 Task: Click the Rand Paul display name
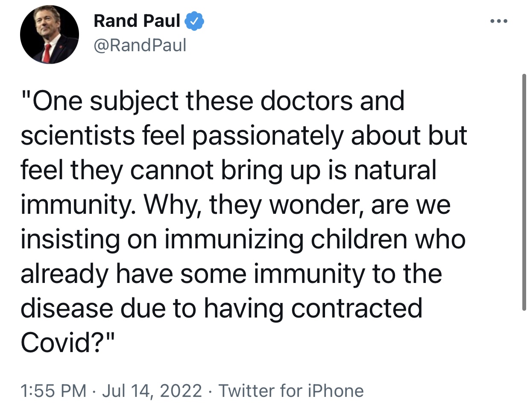pyautogui.click(x=137, y=21)
